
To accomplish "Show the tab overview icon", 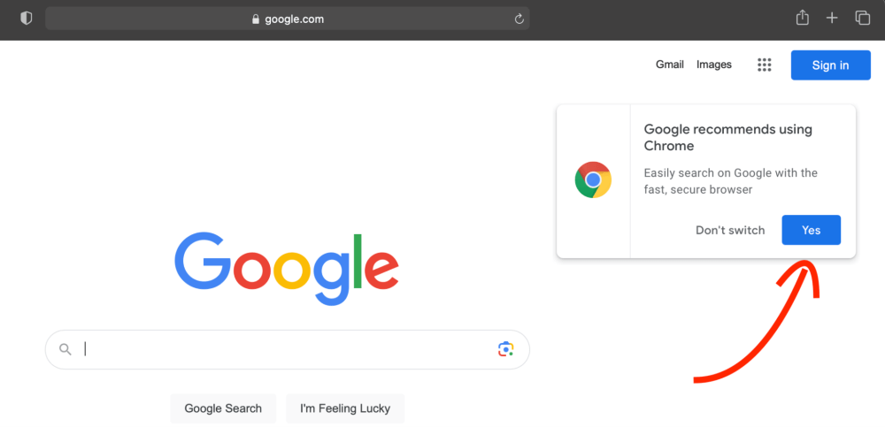I will (862, 18).
